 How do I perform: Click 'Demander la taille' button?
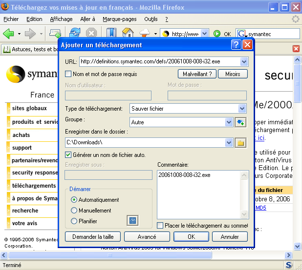[x=93, y=236]
